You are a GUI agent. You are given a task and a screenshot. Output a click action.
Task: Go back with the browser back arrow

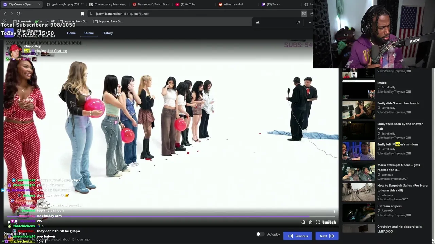pos(5,14)
